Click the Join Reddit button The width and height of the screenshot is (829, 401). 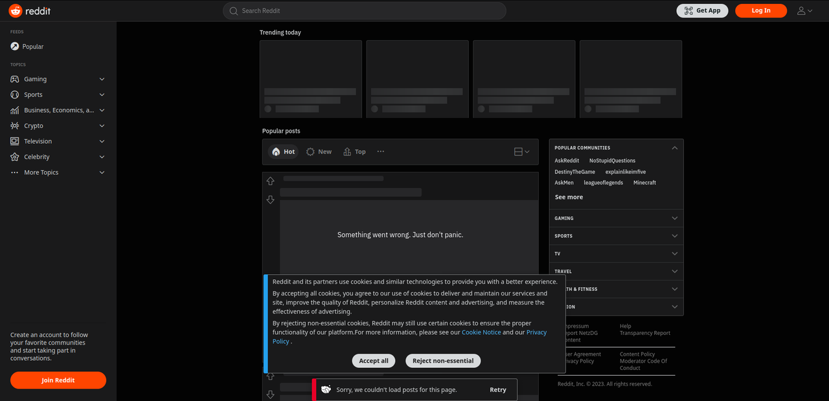(x=58, y=380)
